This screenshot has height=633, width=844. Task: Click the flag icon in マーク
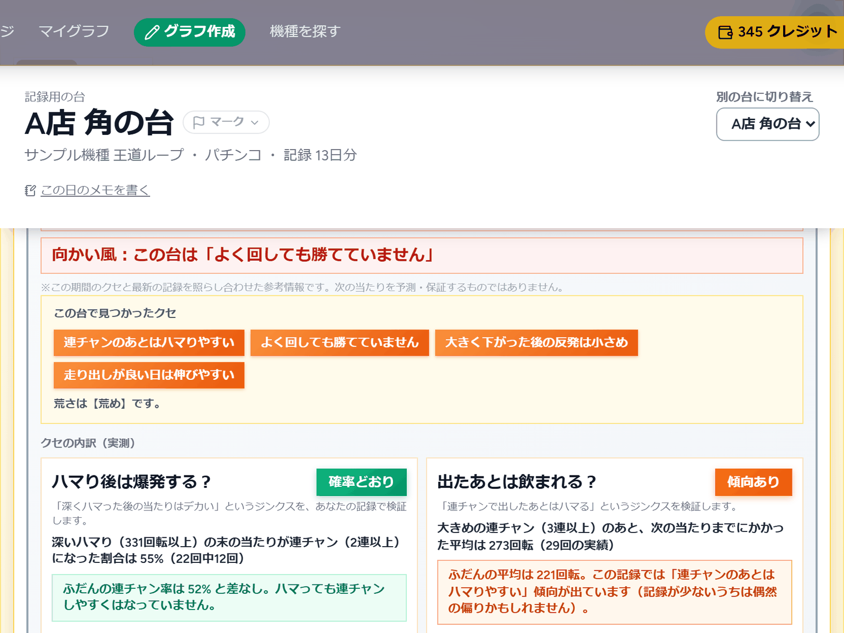pos(199,122)
